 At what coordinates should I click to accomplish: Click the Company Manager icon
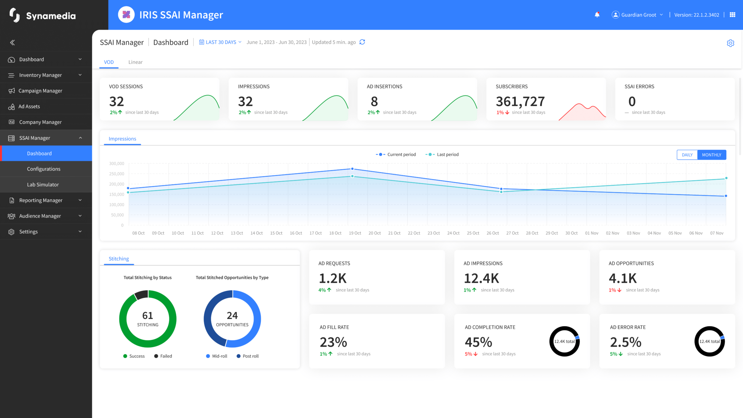(x=12, y=122)
